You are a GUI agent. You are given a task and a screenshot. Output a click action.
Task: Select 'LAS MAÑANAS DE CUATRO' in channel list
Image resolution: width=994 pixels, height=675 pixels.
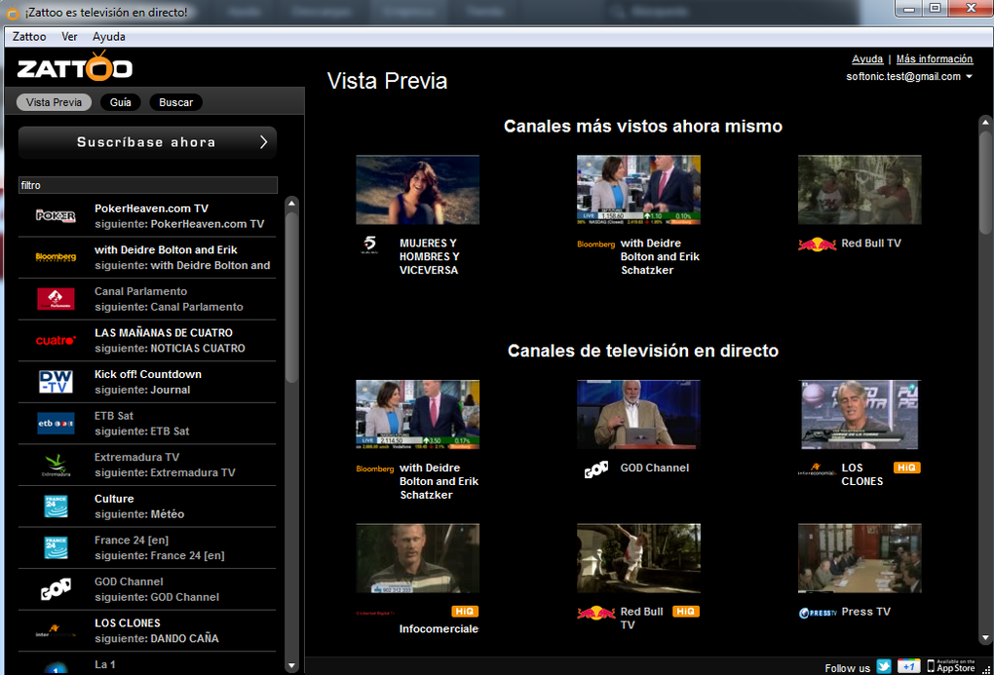[164, 333]
